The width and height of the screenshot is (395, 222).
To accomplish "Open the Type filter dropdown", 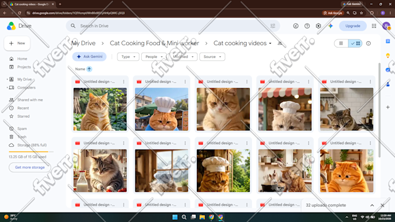I will pos(128,57).
